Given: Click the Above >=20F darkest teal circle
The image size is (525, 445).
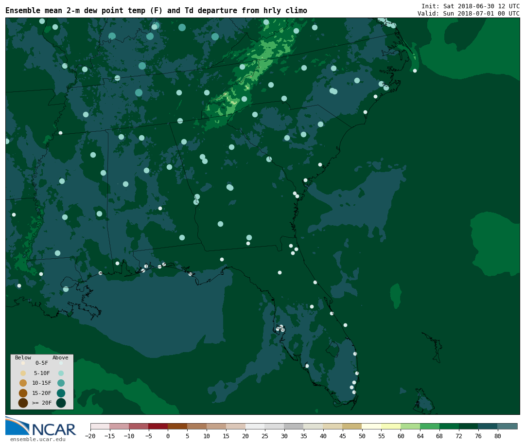Looking at the screenshot, I should point(61,403).
